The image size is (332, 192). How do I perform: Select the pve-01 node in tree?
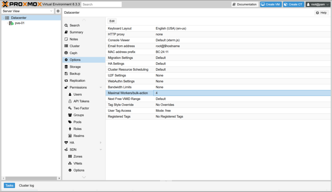click(19, 23)
